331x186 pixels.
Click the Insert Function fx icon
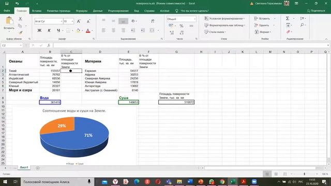click(49, 45)
